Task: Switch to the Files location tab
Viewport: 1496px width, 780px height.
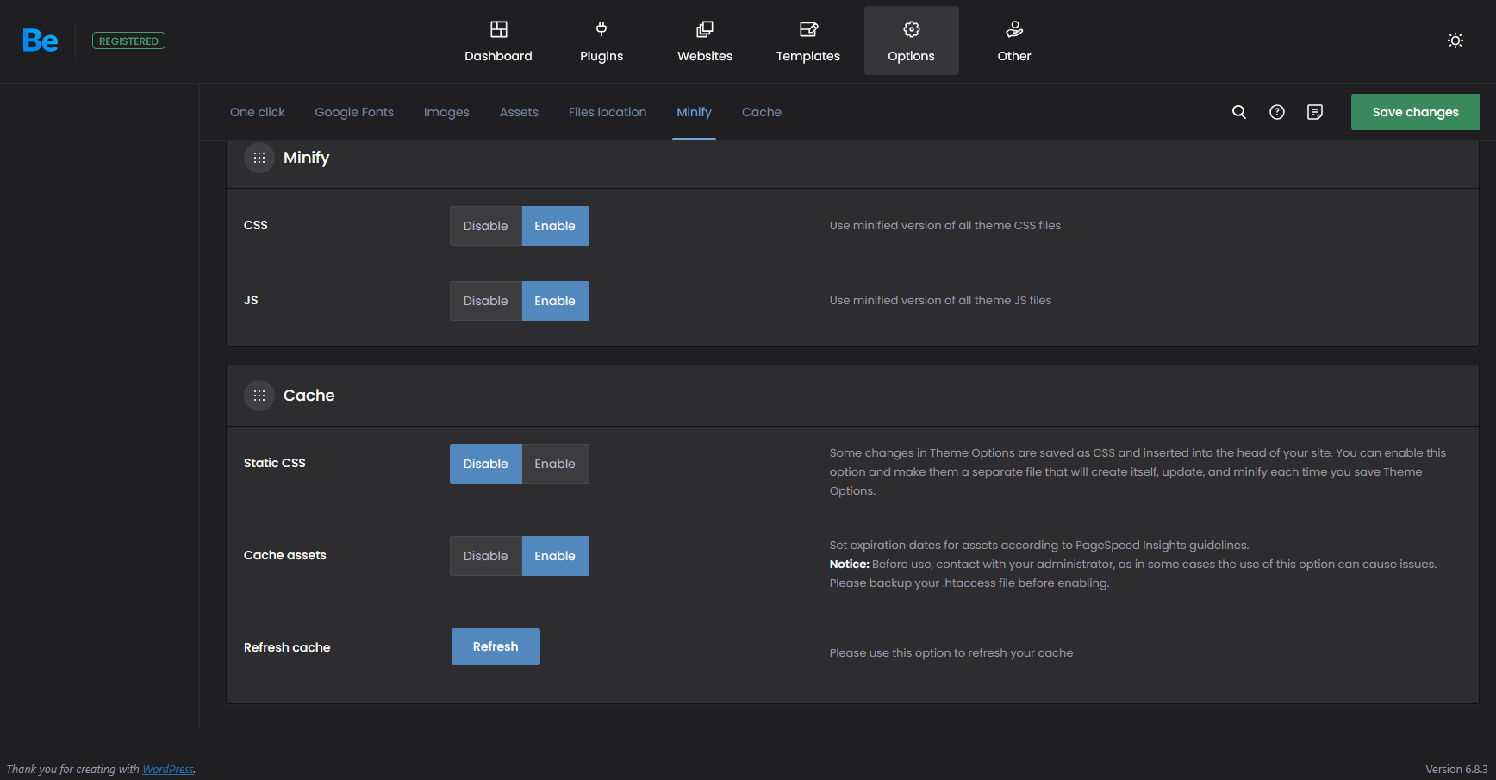Action: coord(607,112)
